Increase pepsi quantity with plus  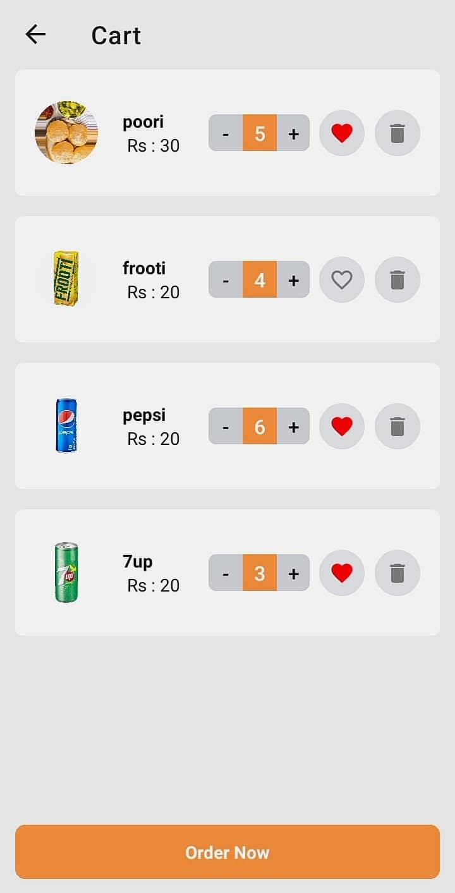tap(293, 427)
